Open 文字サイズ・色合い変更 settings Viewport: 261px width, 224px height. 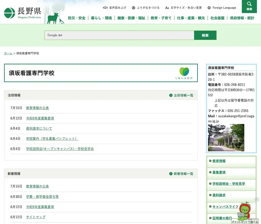[x=184, y=8]
